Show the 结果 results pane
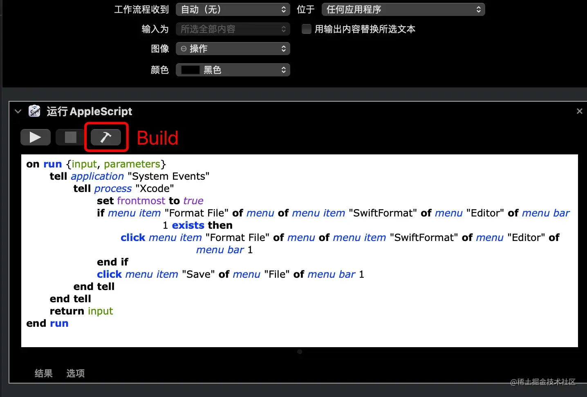 [43, 373]
